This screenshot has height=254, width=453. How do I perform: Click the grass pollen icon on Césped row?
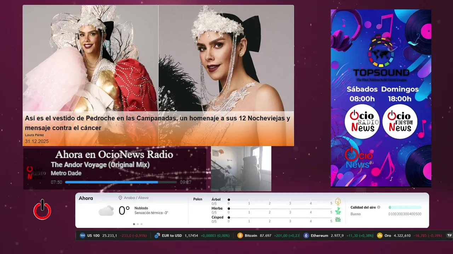pyautogui.click(x=338, y=219)
